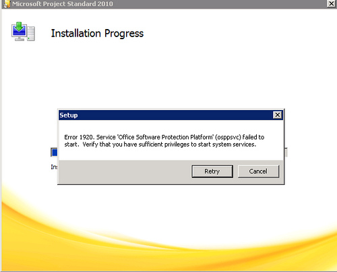Click the yellow wave banner at window bottom
This screenshot has height=272, width=337.
tap(168, 238)
